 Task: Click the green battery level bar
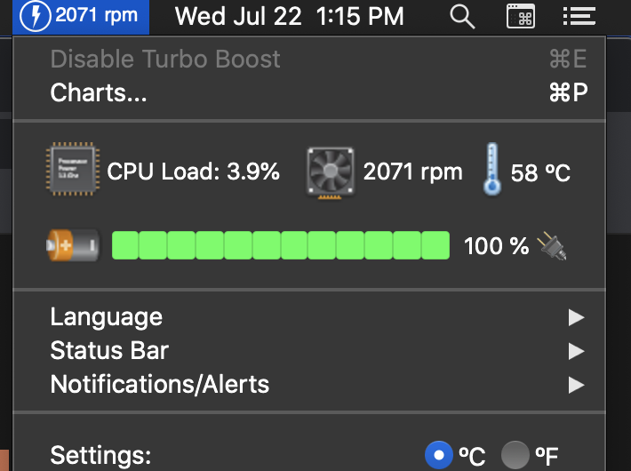[281, 245]
